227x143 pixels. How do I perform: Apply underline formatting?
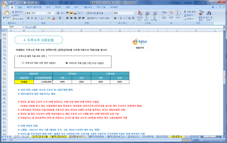click(35, 18)
